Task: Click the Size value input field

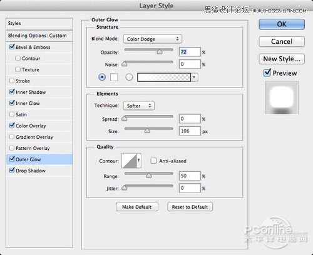Action: point(190,131)
